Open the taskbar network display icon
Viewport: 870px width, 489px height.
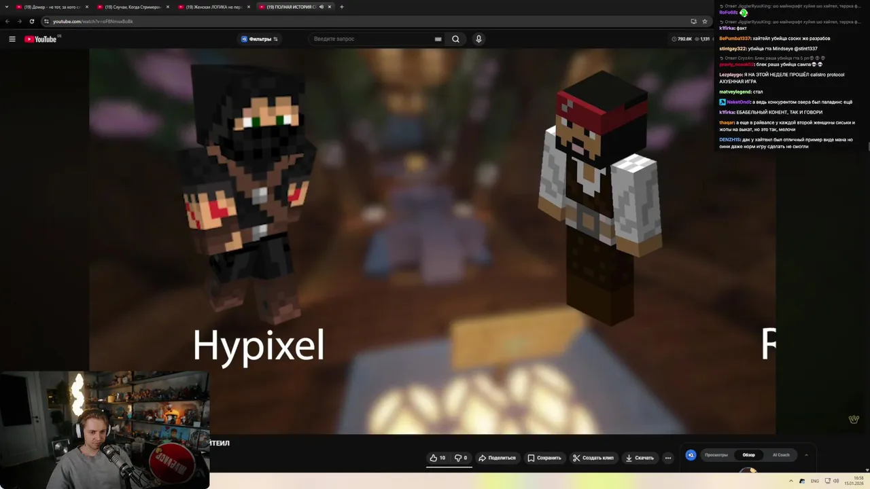(826, 481)
